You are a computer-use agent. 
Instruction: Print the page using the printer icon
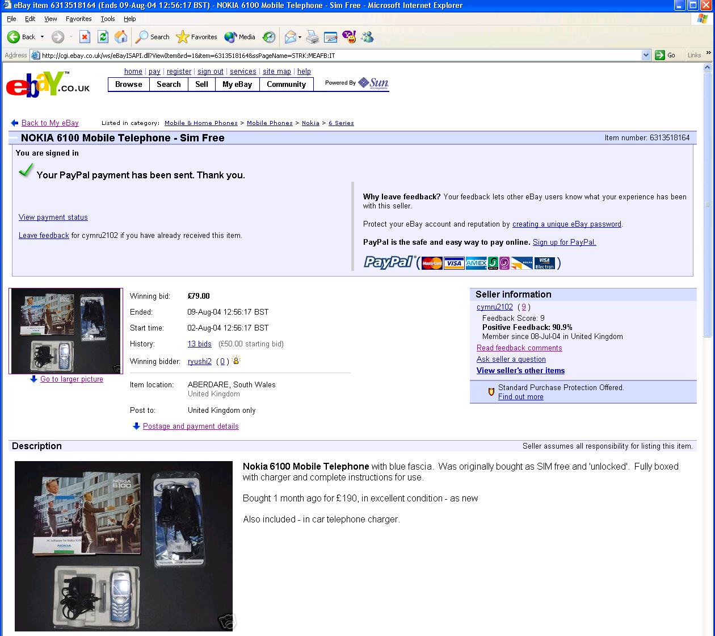(x=313, y=37)
